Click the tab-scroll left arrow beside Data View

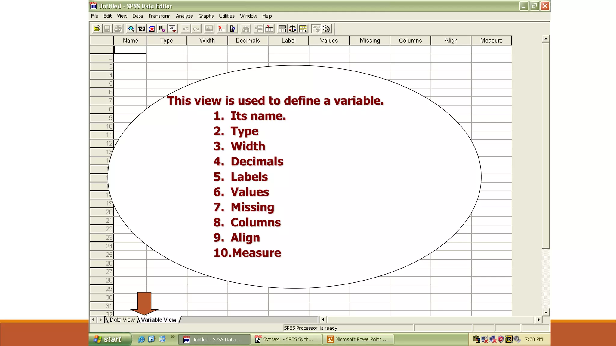coord(93,320)
